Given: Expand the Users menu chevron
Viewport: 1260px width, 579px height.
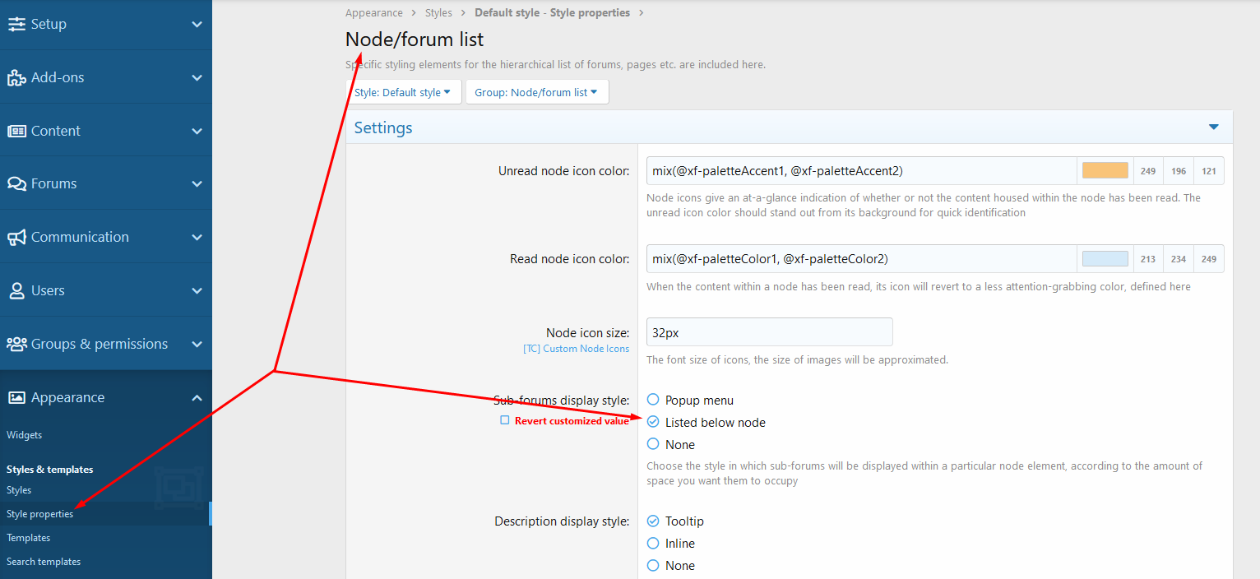Looking at the screenshot, I should point(197,290).
